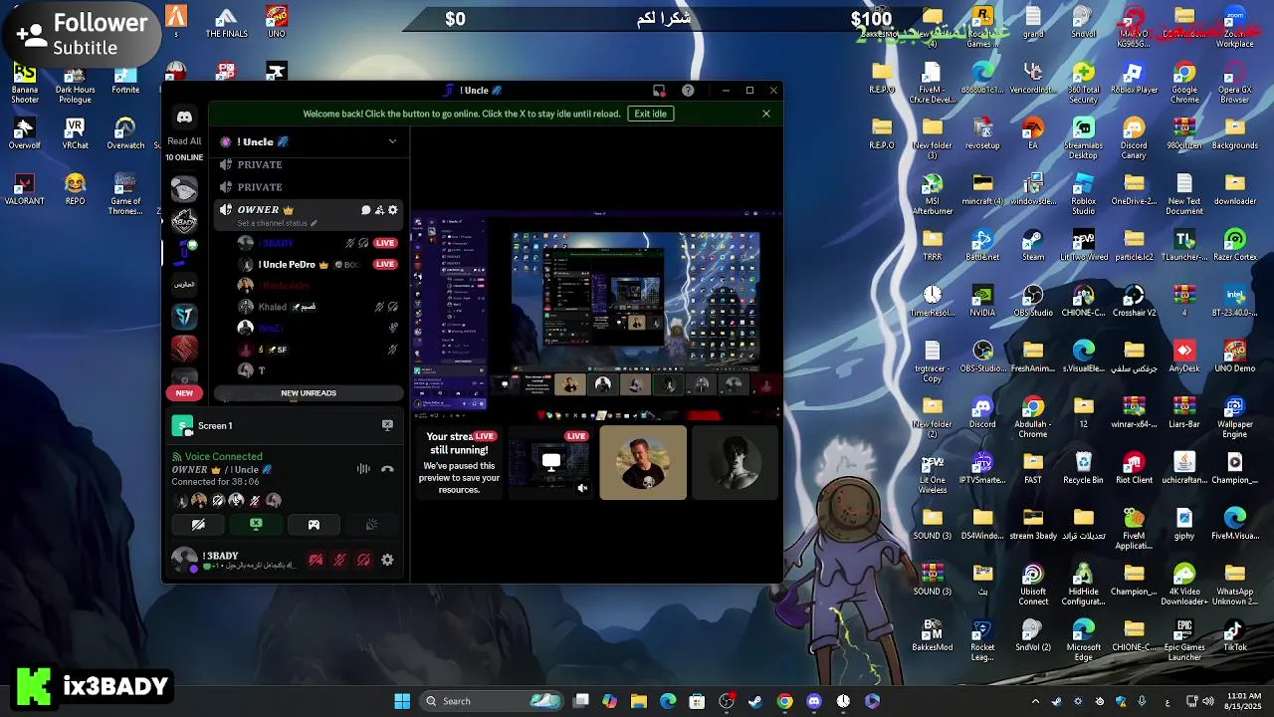Start an activity with the game controller button
1274x717 pixels.
pyautogui.click(x=314, y=525)
